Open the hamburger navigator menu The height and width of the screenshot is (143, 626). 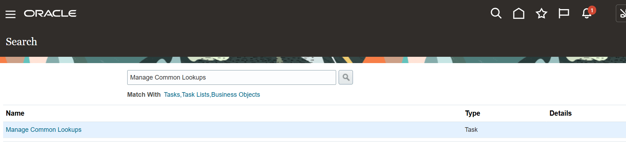point(11,14)
